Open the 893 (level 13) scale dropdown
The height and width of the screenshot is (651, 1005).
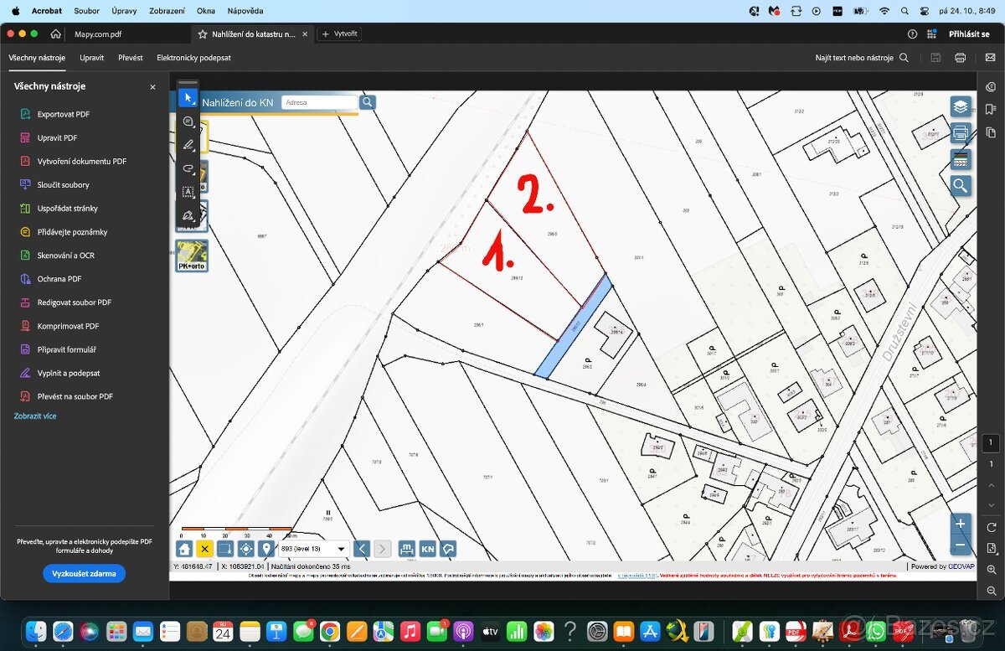pyautogui.click(x=314, y=549)
